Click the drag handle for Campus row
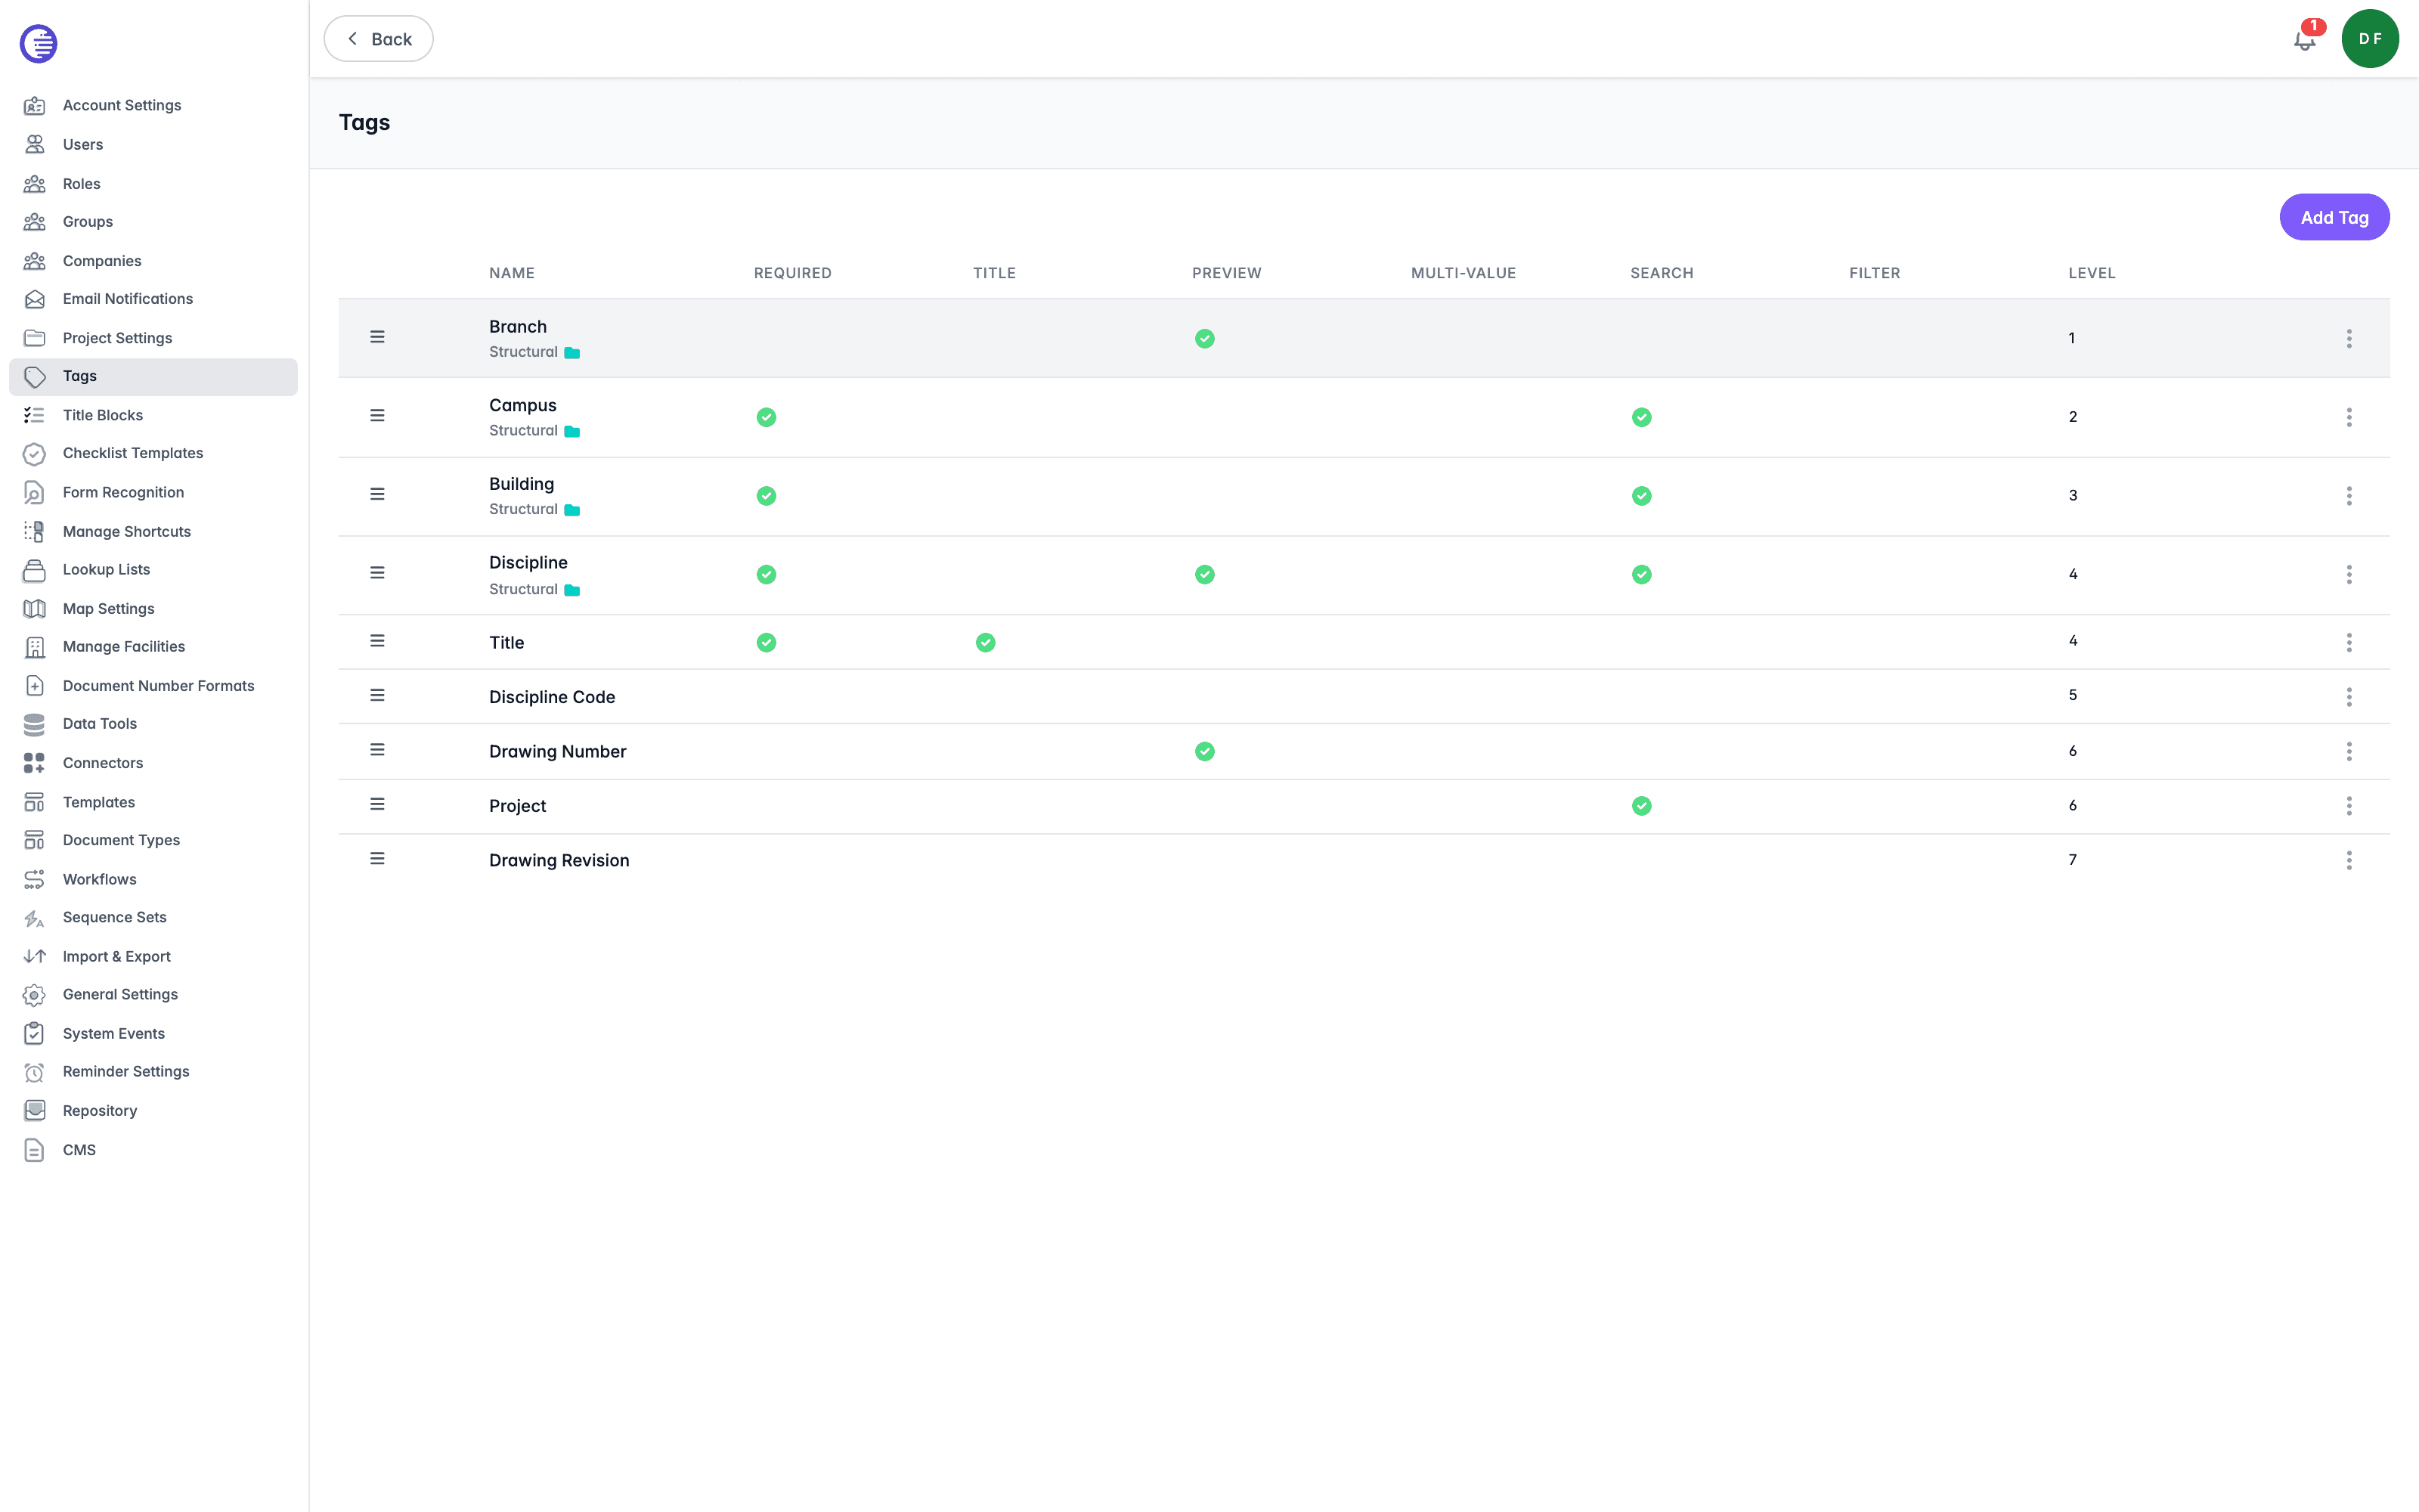 [x=377, y=415]
